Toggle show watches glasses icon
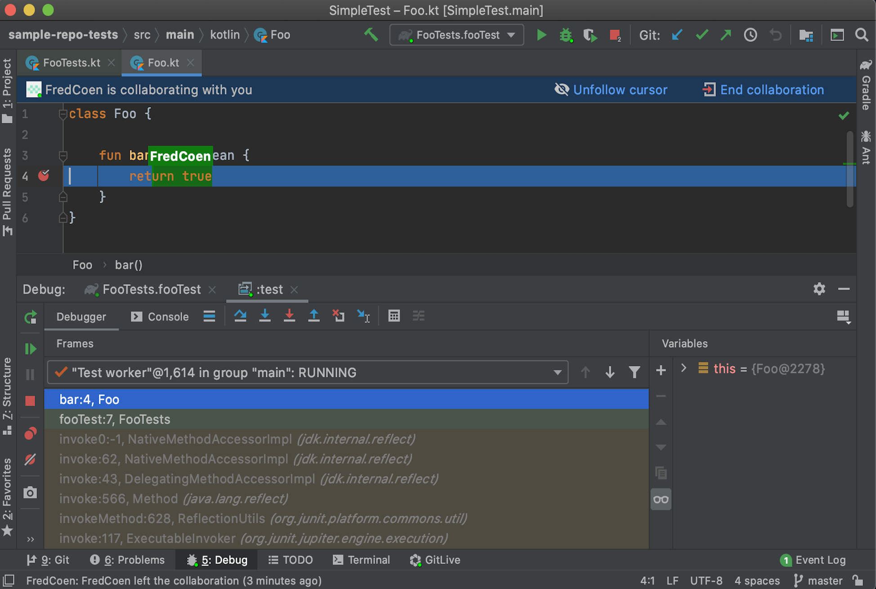Image resolution: width=876 pixels, height=589 pixels. point(661,500)
